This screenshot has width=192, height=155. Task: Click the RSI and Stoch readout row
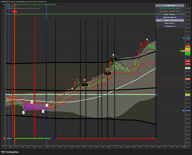170,8
